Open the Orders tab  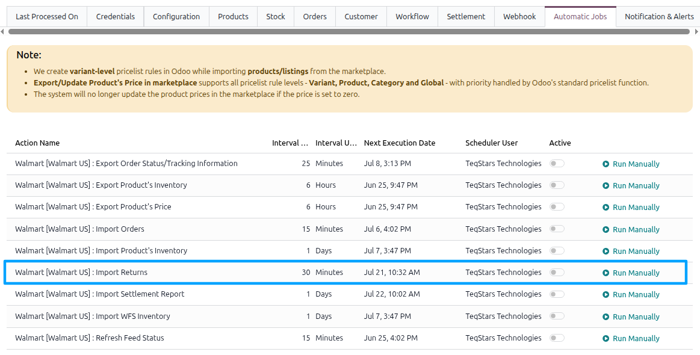(x=315, y=16)
